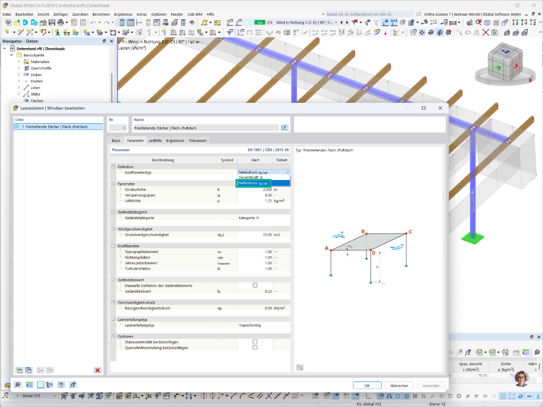Viewport: 543px width, 407px height.
Task: Expand Materialien in the Navigator tree
Action: pyautogui.click(x=19, y=62)
